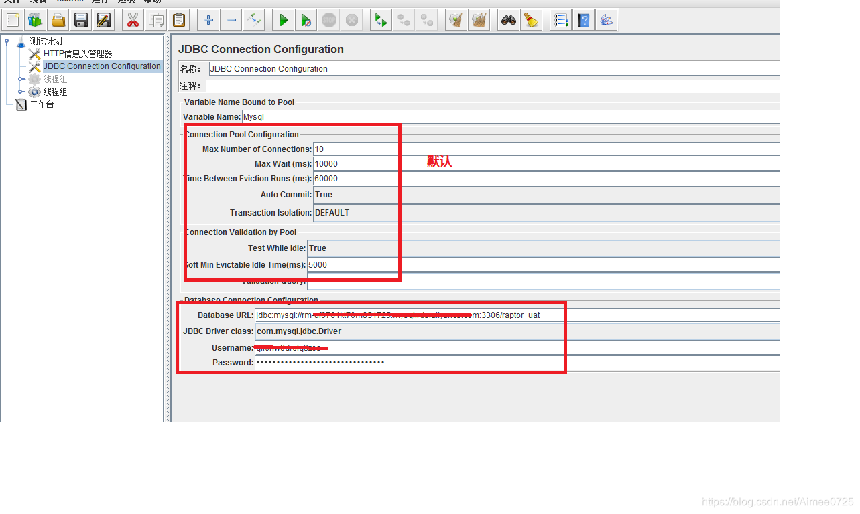
Task: Click the Start no pauses icon
Action: pos(306,20)
